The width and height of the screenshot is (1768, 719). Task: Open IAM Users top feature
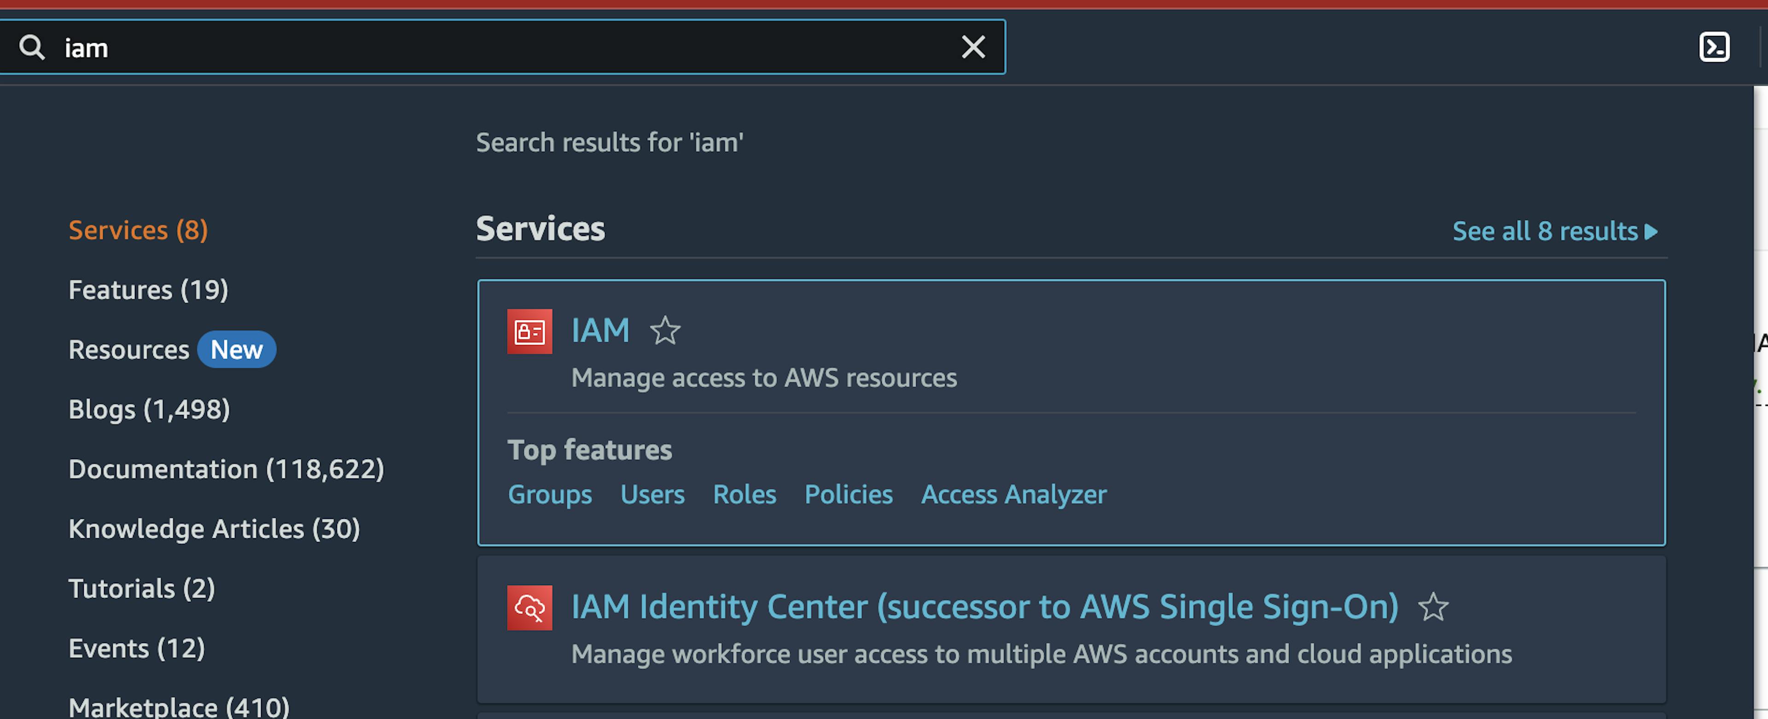click(x=654, y=494)
